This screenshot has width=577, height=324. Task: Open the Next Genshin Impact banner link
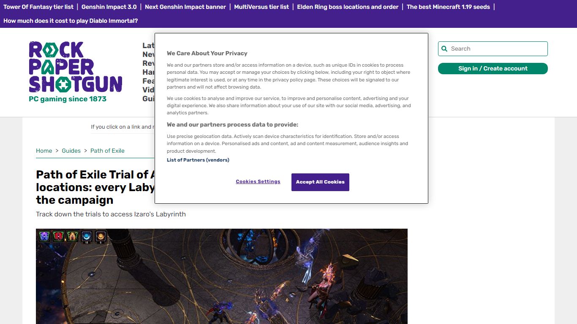tap(185, 7)
